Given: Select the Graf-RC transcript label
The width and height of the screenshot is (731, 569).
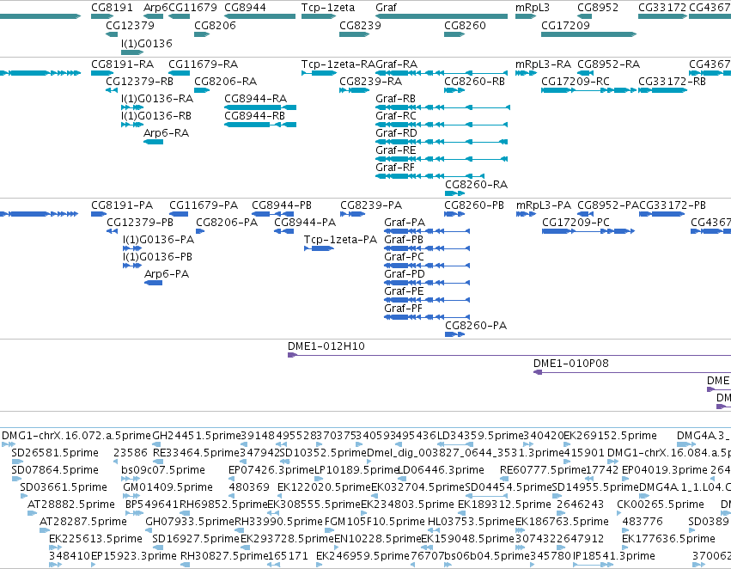Looking at the screenshot, I should [395, 116].
